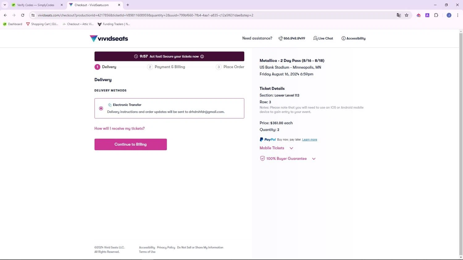Click phone number 866.848.8499
The width and height of the screenshot is (463, 260).
(294, 39)
